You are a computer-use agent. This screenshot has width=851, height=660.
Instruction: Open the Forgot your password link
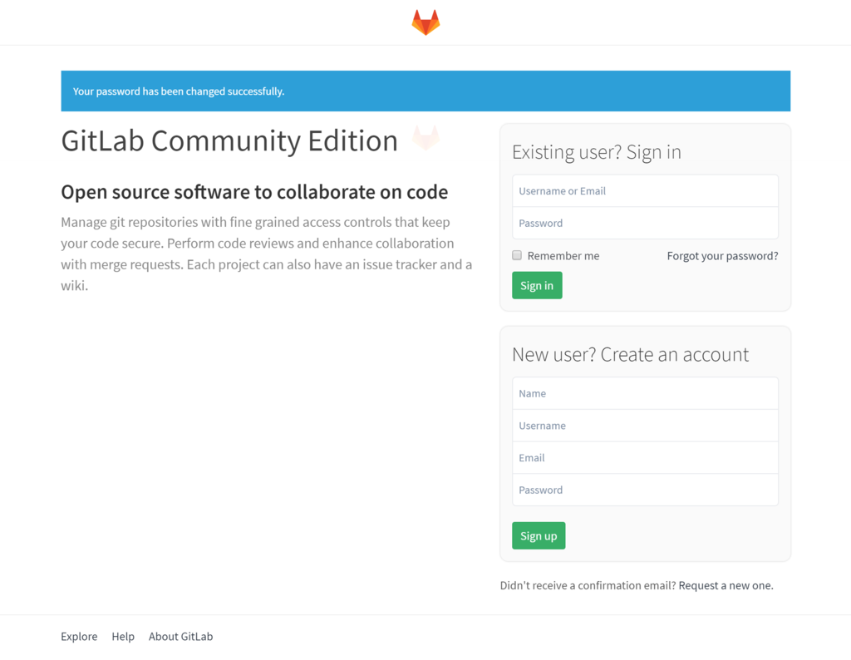tap(722, 256)
